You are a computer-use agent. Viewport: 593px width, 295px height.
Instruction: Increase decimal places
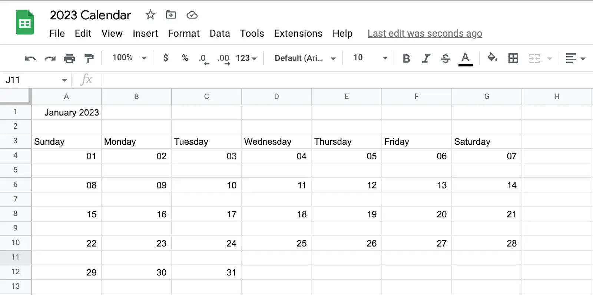pyautogui.click(x=223, y=58)
